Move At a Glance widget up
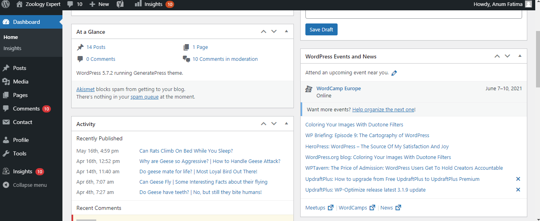This screenshot has height=221, width=540. pos(263,32)
